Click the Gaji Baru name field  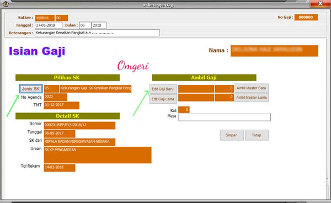196,89
